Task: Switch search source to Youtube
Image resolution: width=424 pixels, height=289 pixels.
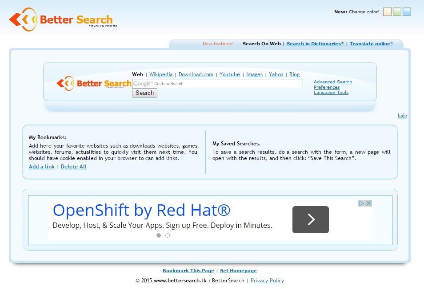Action: click(230, 74)
